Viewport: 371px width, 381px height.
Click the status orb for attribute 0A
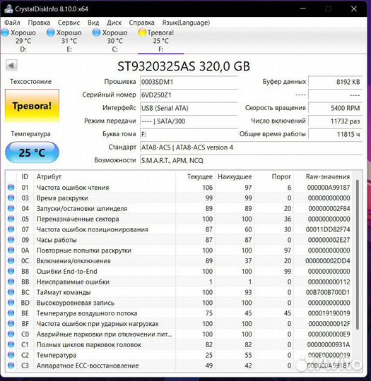11,250
